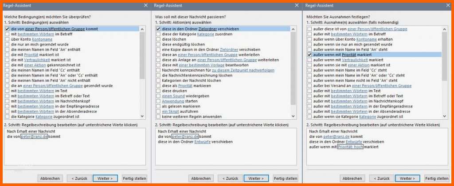
Task: Tick "die meinen Namen im Feld Cc enthält" checkbox
Action: click(7, 70)
